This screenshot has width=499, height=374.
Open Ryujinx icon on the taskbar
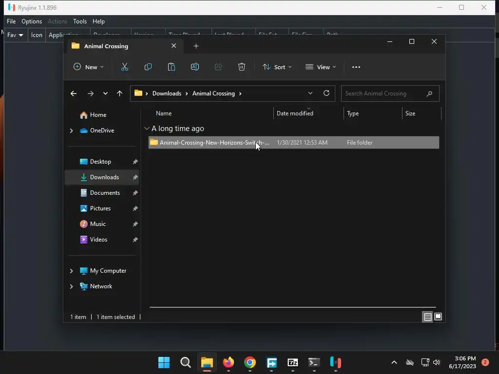pyautogui.click(x=335, y=362)
